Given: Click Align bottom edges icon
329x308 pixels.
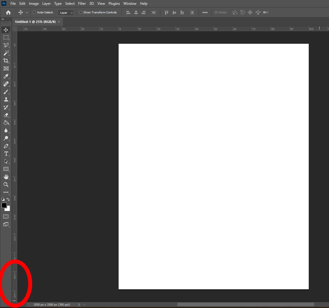Looking at the screenshot, I should coord(182,12).
